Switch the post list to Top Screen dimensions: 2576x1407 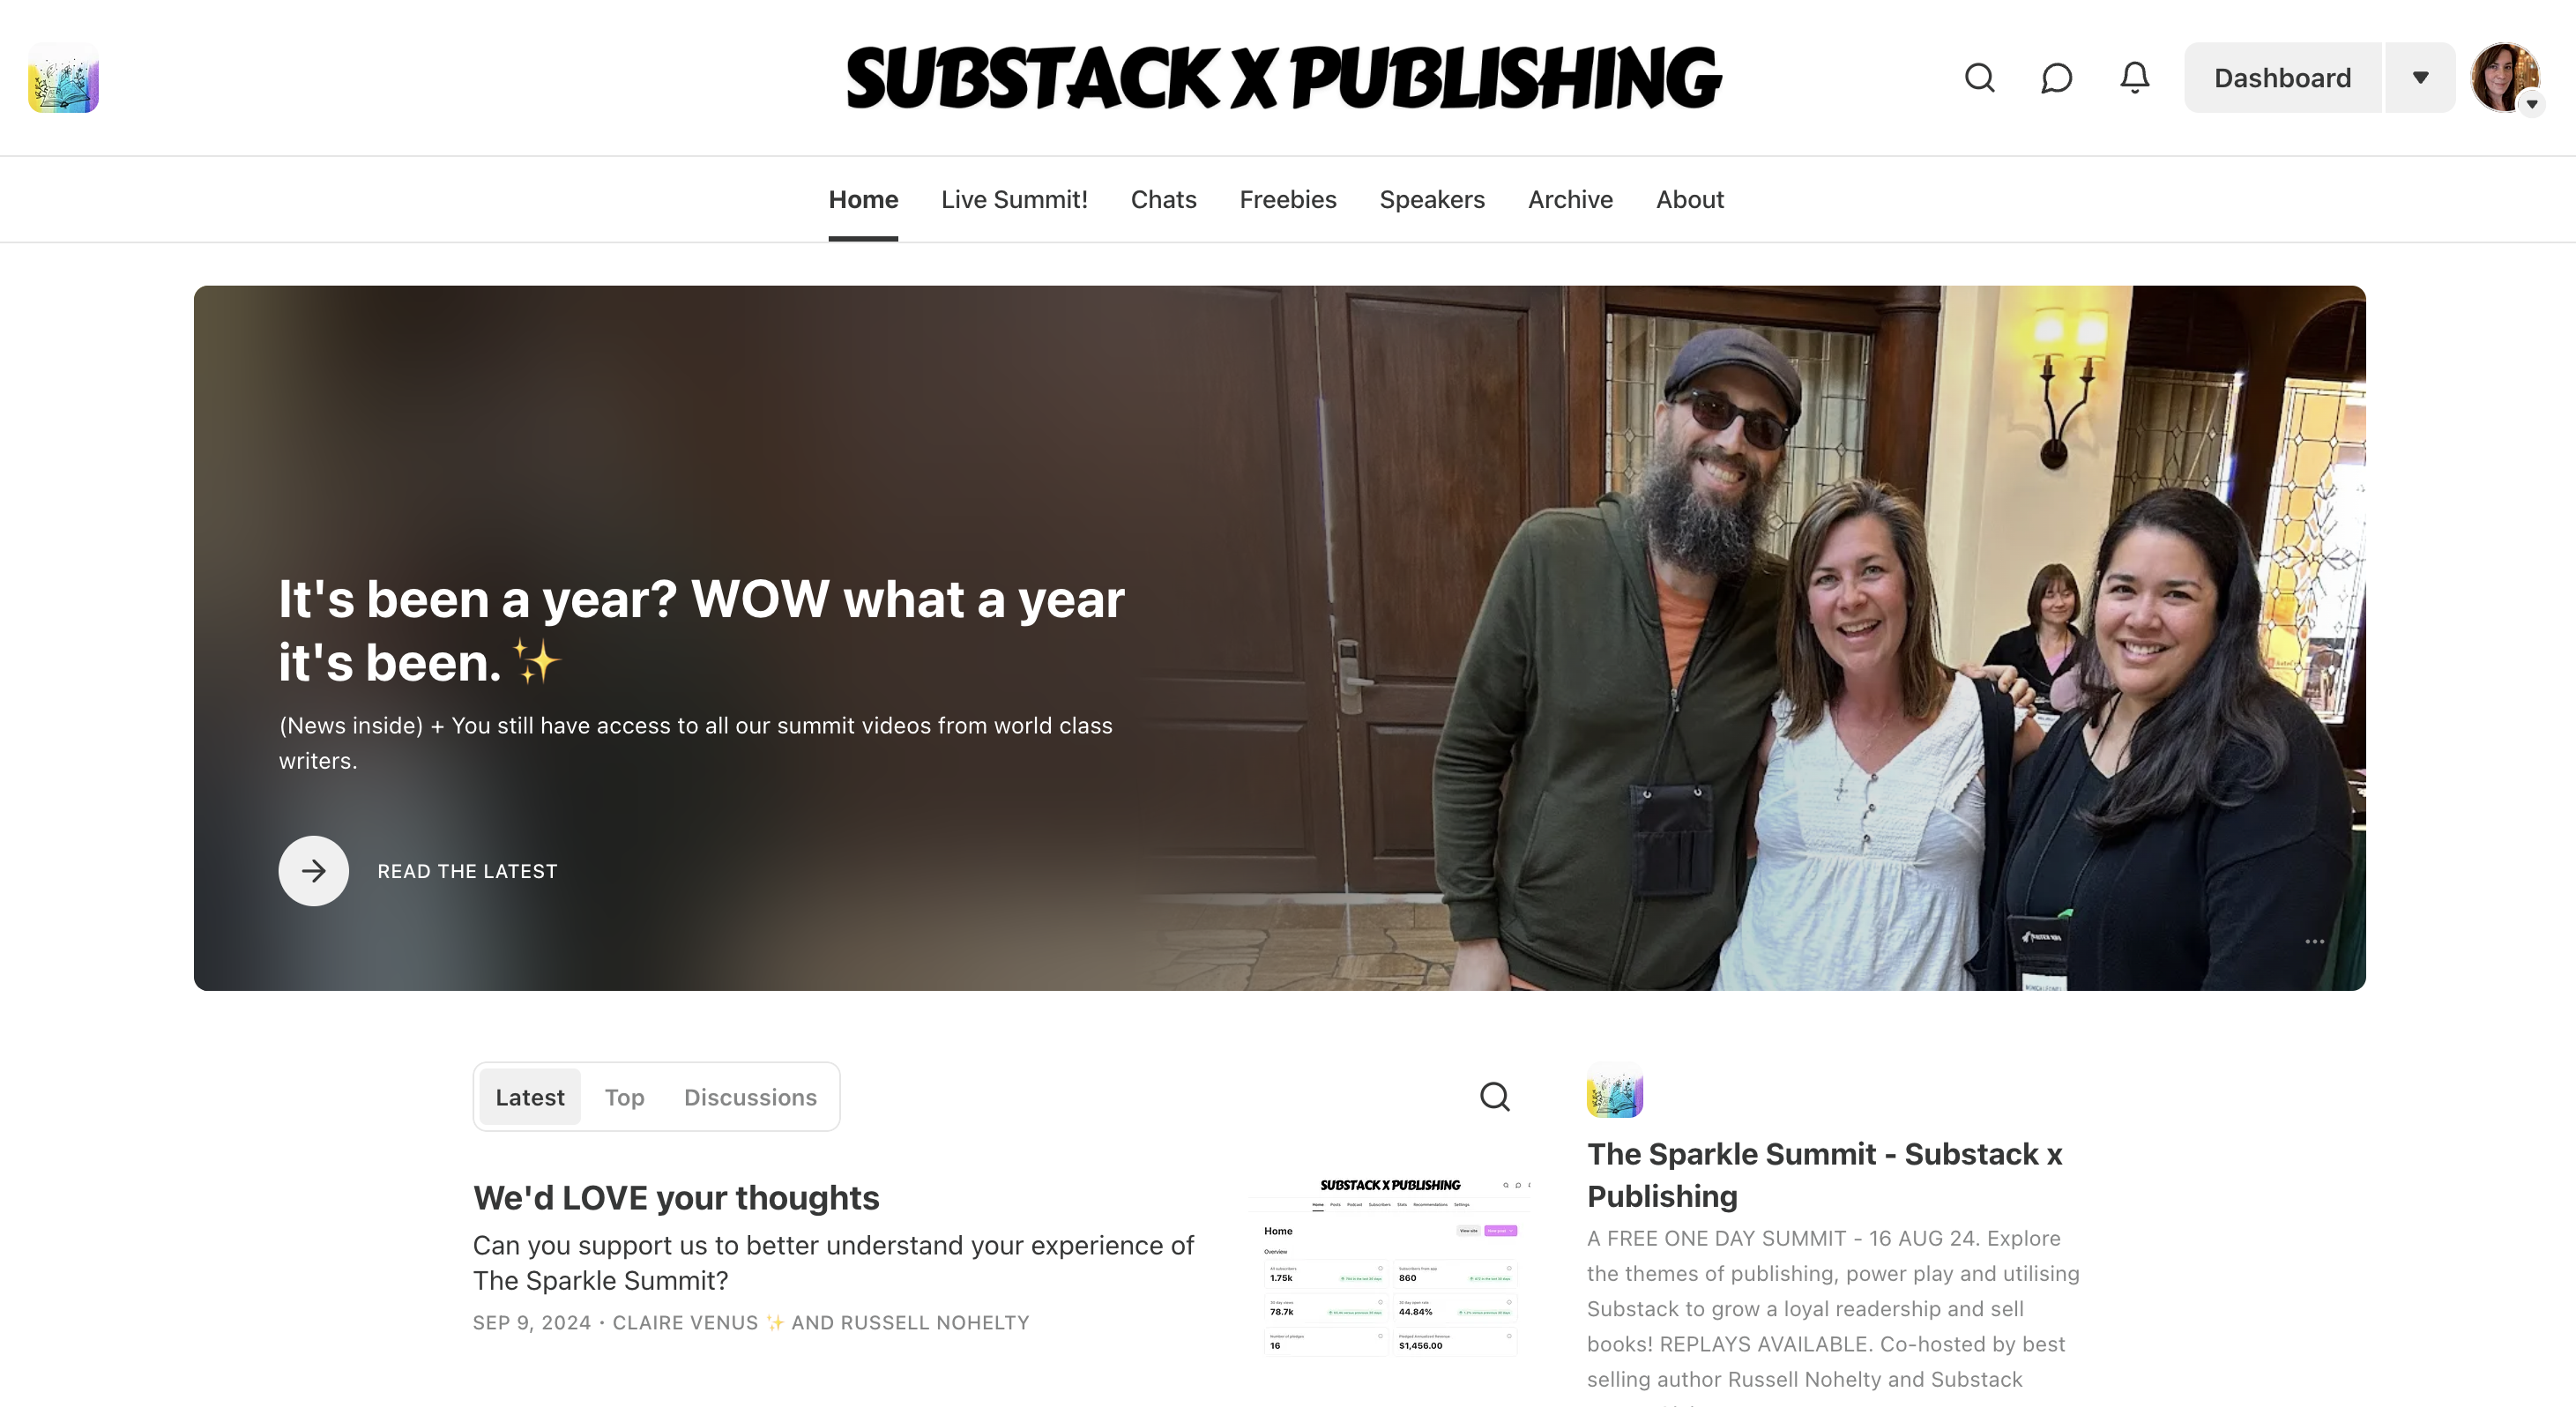point(624,1097)
